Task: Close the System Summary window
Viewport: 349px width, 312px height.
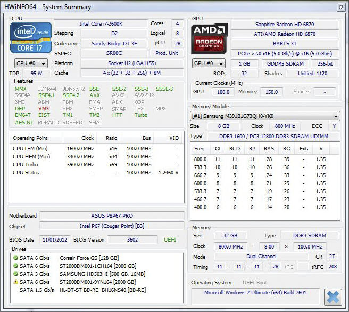Action: coord(341,7)
